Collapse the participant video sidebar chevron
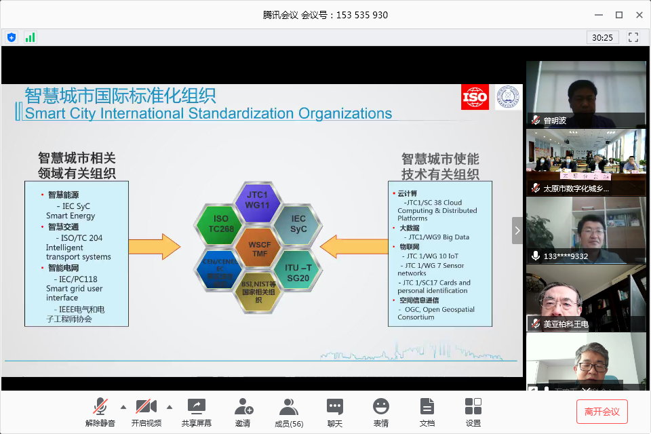 (517, 231)
